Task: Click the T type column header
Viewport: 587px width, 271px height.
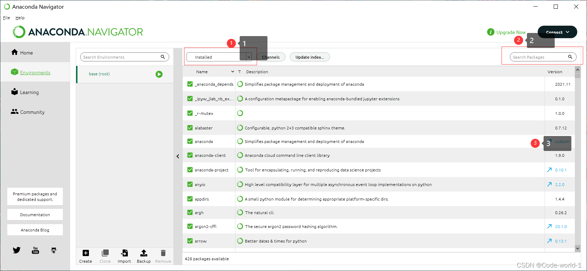Action: pyautogui.click(x=239, y=72)
